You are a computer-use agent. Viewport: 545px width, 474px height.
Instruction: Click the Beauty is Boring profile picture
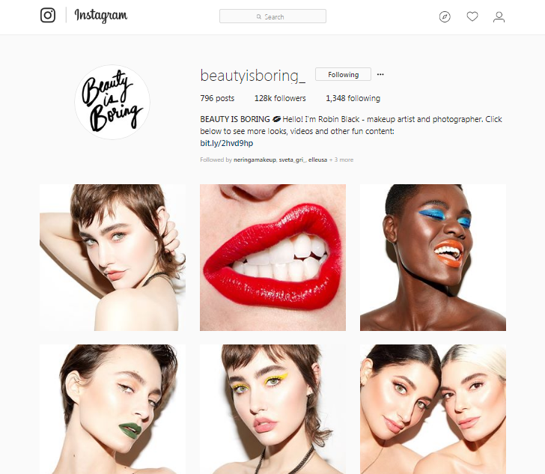pyautogui.click(x=112, y=102)
